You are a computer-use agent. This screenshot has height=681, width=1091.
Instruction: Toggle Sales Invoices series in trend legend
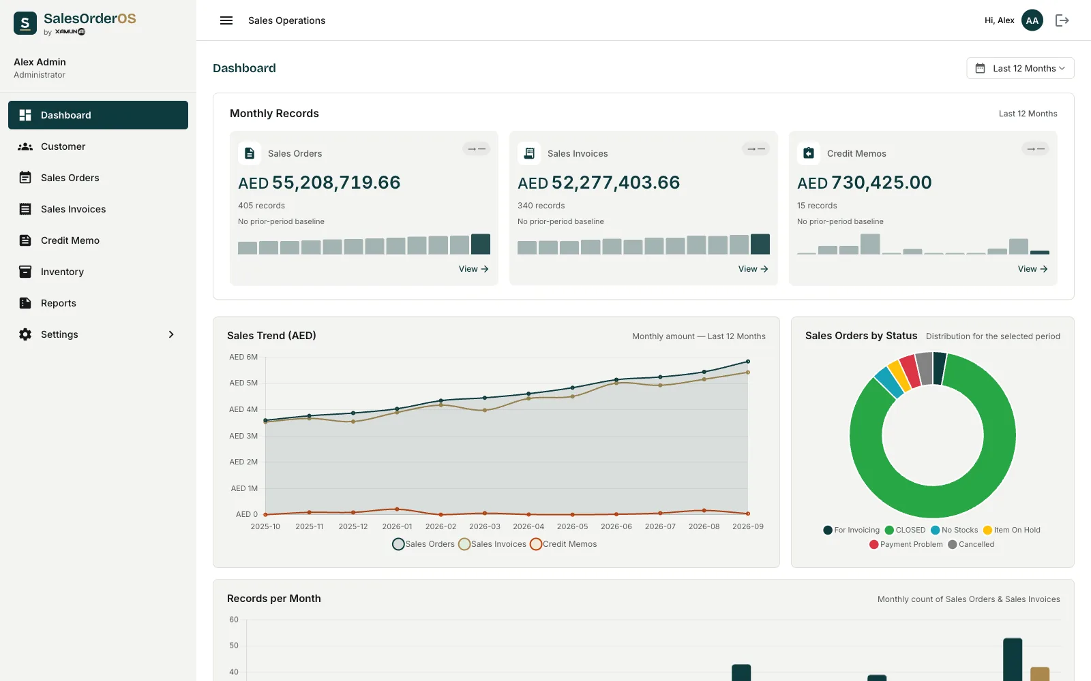492,544
